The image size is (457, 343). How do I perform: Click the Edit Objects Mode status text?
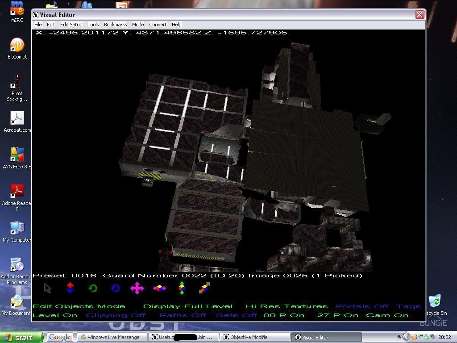(x=79, y=306)
